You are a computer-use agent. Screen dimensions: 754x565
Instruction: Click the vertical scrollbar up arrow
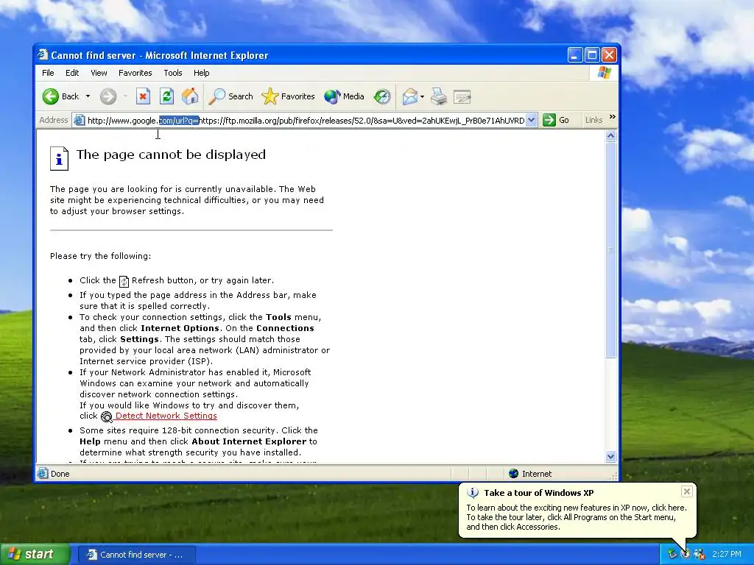pos(610,136)
